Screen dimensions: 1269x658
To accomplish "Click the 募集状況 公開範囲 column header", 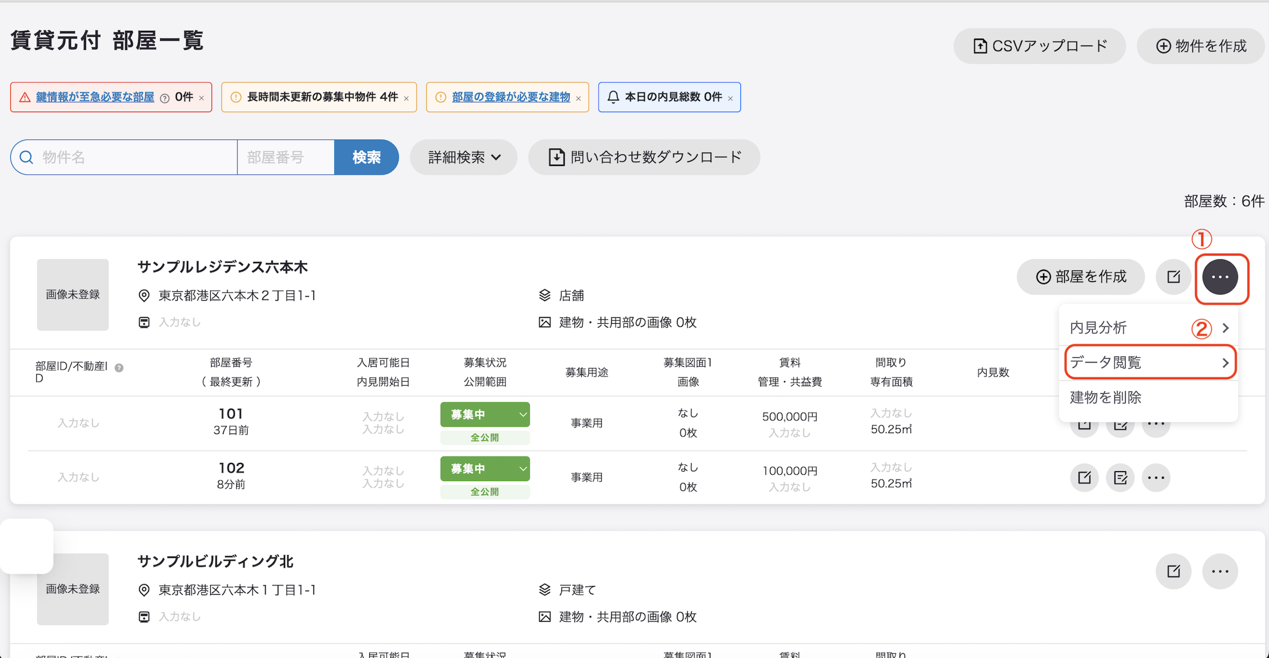I will (485, 372).
